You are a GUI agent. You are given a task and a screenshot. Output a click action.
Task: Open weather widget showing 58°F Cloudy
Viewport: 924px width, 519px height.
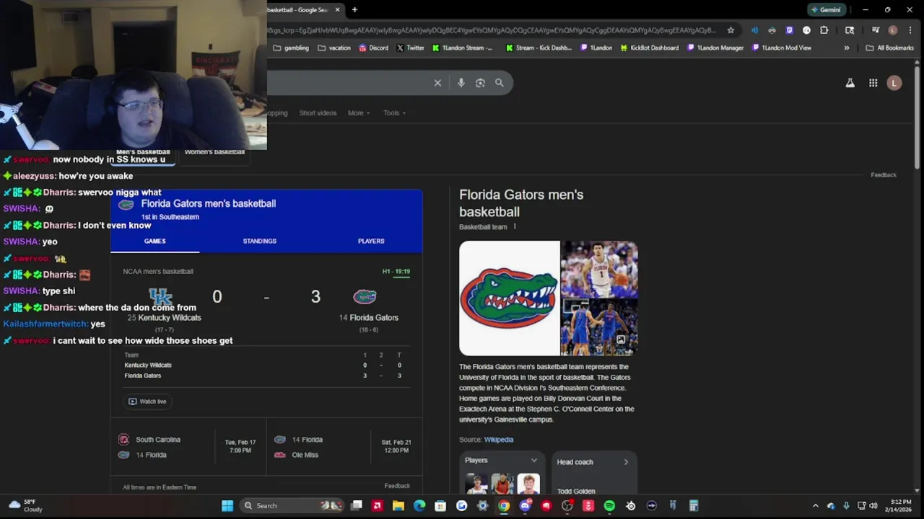25,506
